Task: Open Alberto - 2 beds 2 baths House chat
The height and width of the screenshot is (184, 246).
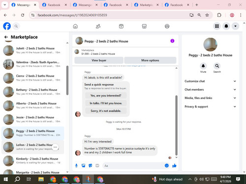Action: [x=33, y=105]
